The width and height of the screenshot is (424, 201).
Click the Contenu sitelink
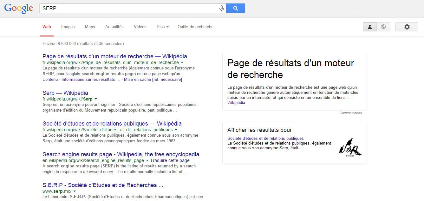(50, 79)
